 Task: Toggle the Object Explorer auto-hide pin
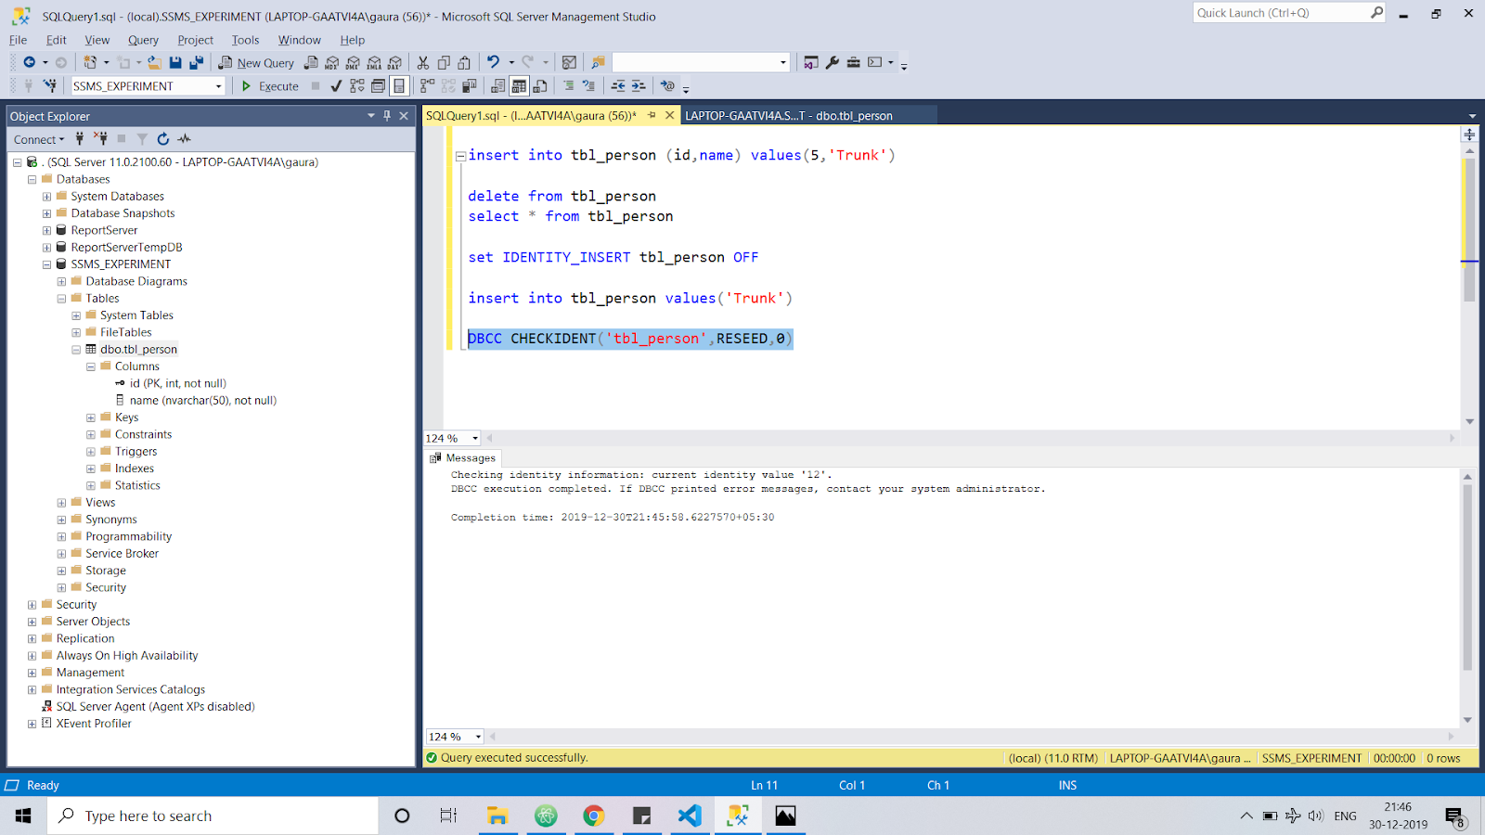pyautogui.click(x=387, y=116)
